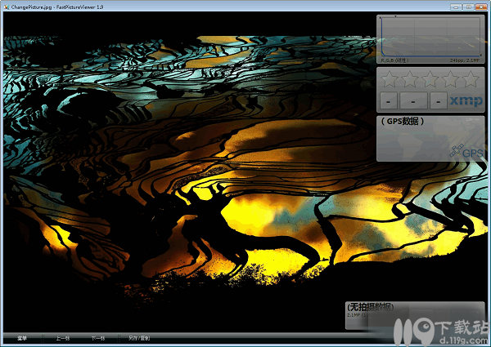Click the FastPictureViewer app icon in title bar
The width and height of the screenshot is (491, 347).
pos(7,7)
